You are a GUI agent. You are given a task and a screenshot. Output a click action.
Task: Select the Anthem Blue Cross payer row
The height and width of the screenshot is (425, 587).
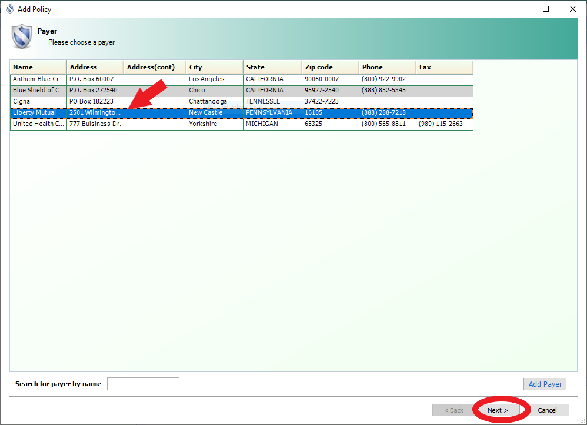click(x=38, y=79)
